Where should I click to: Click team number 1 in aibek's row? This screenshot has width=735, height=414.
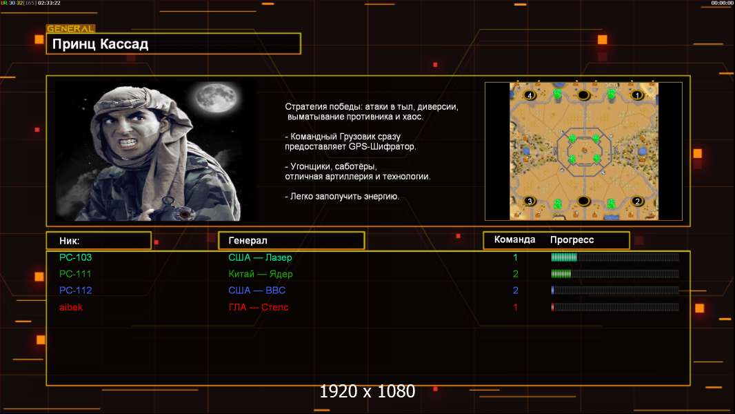tap(515, 307)
